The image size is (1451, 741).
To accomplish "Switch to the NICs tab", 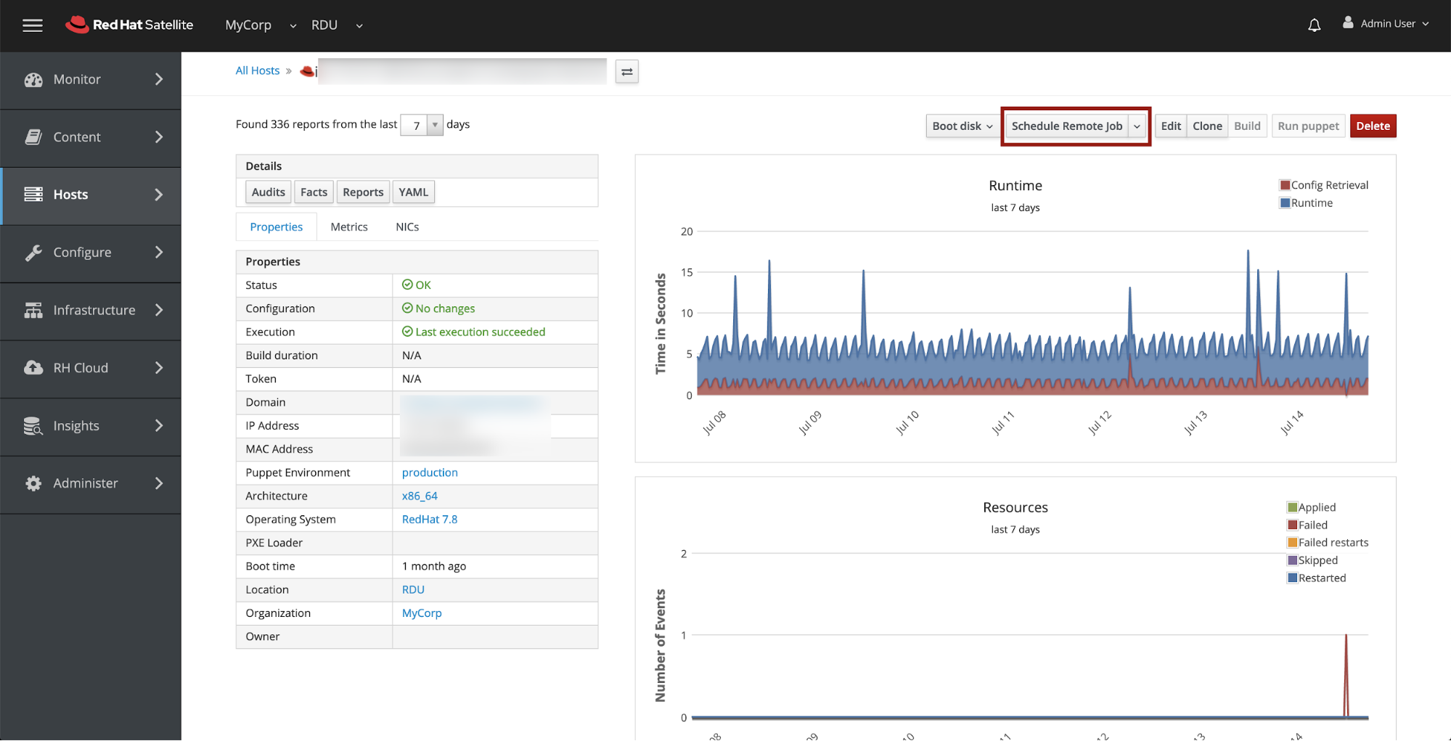I will 407,227.
